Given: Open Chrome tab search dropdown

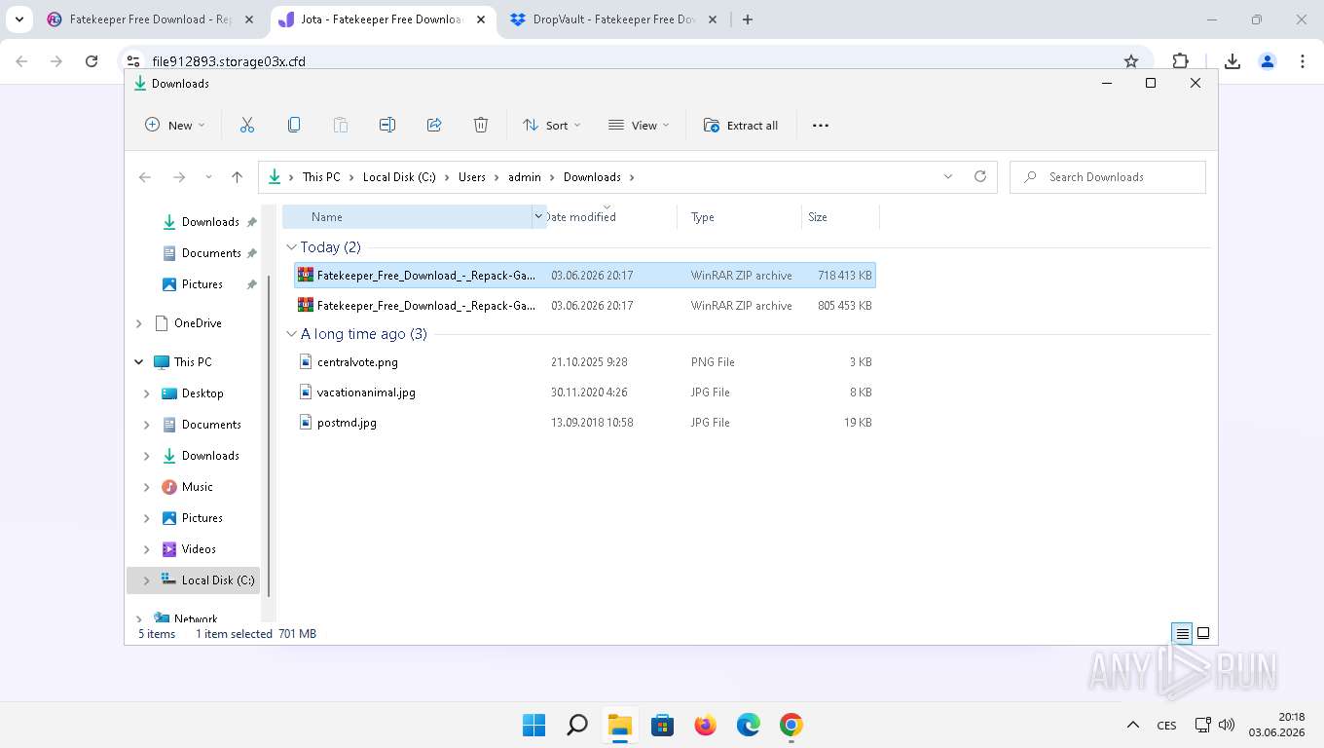Looking at the screenshot, I should [x=18, y=19].
